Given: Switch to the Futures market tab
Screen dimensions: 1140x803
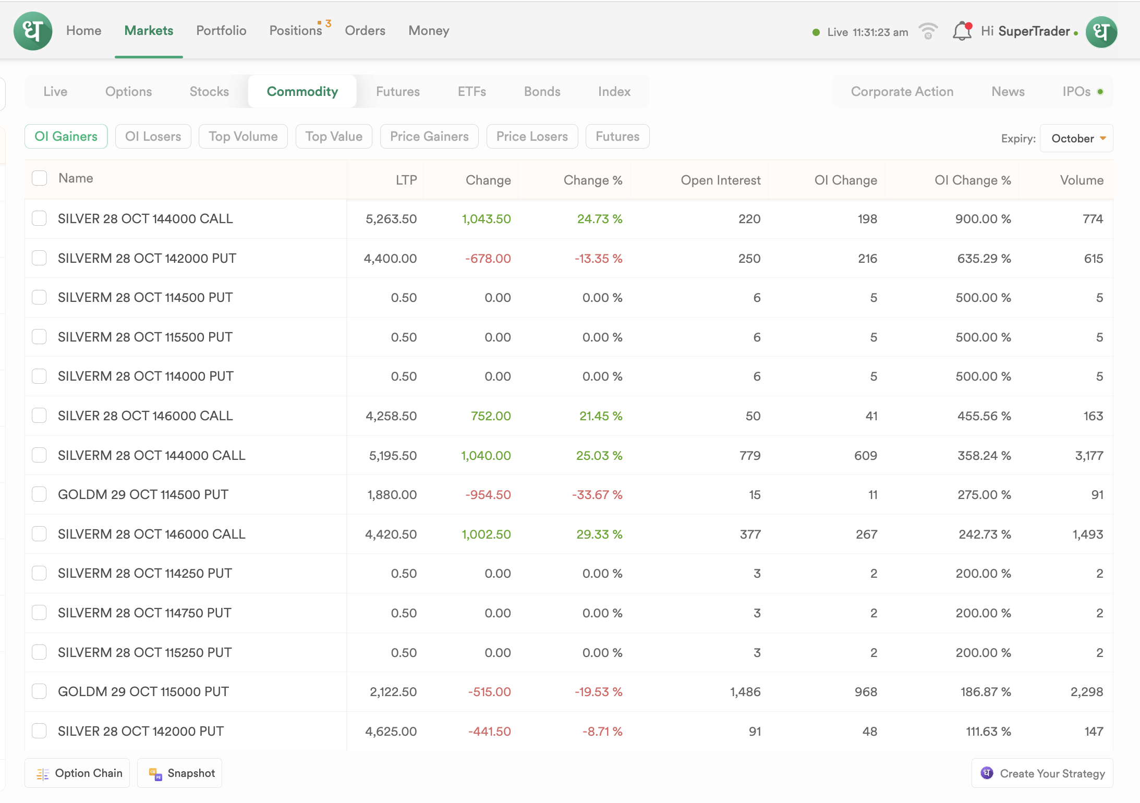Looking at the screenshot, I should click(397, 92).
